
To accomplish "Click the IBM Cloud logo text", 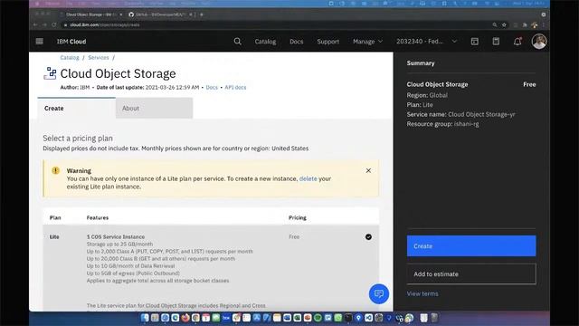I will [x=71, y=42].
